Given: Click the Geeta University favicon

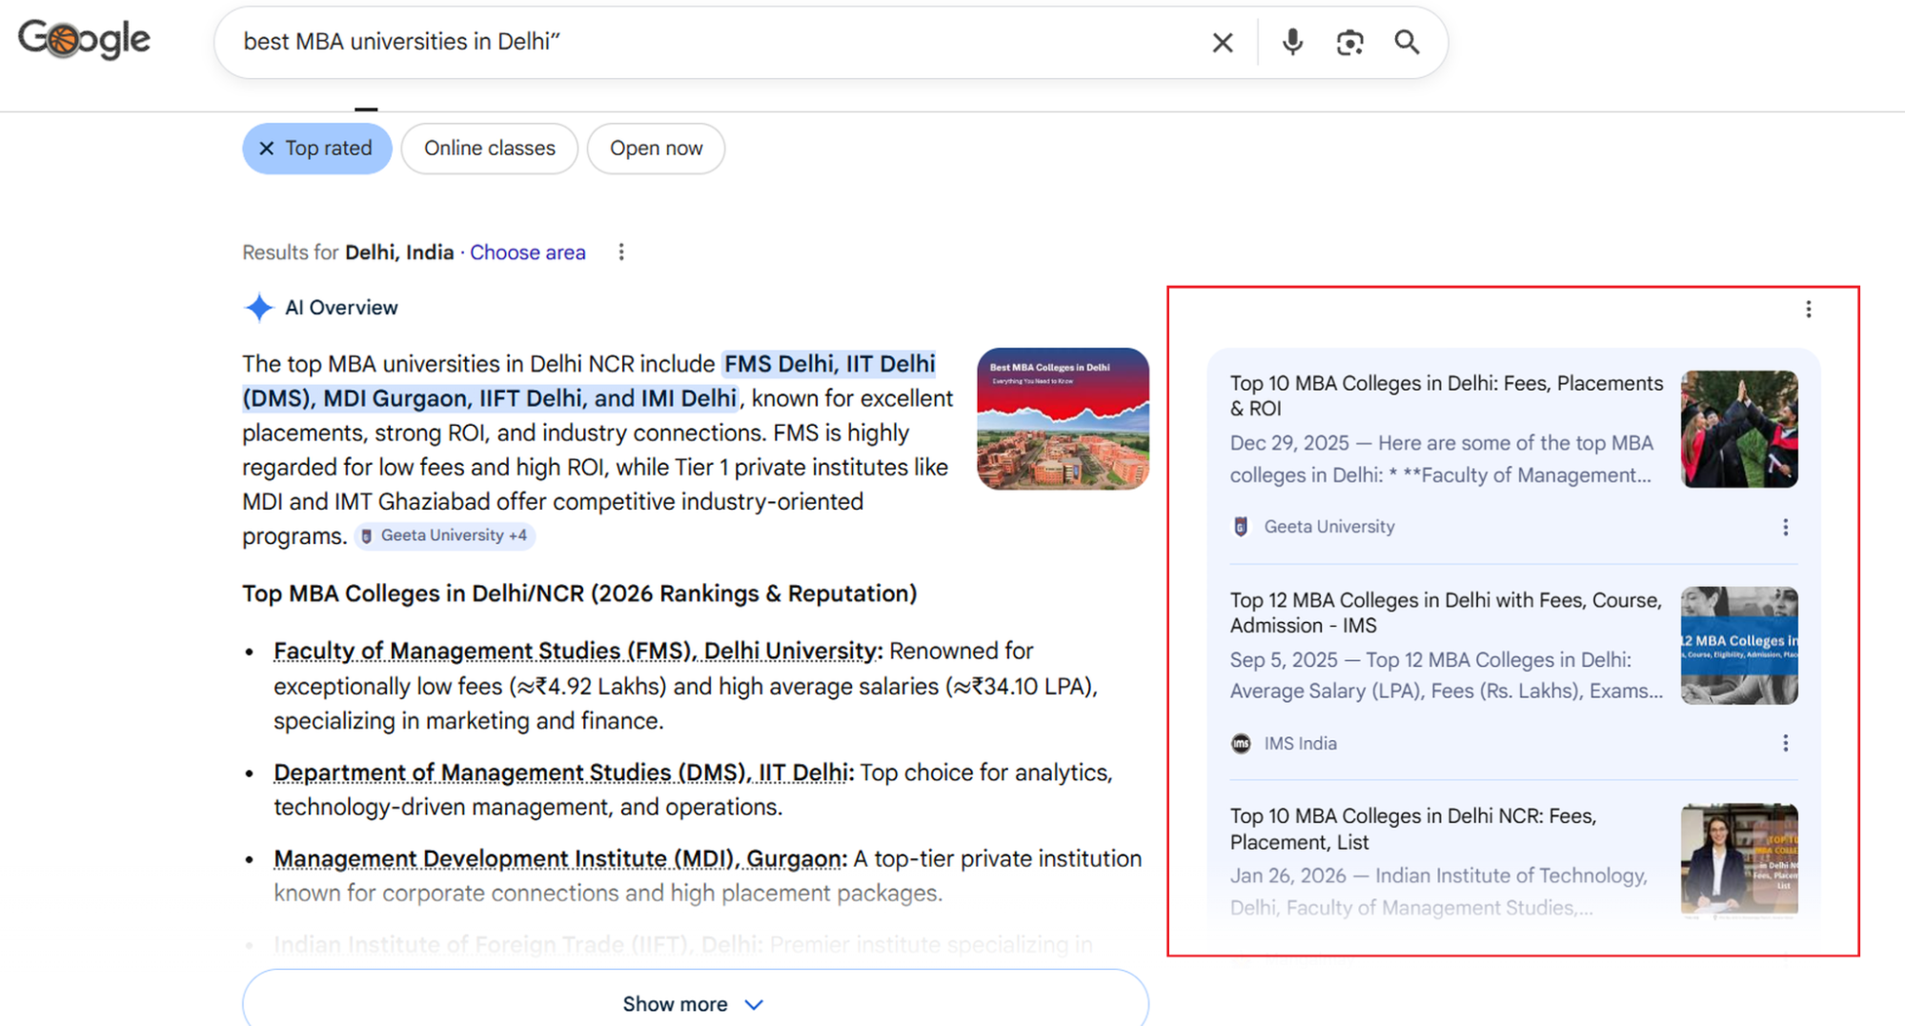Looking at the screenshot, I should (1240, 526).
